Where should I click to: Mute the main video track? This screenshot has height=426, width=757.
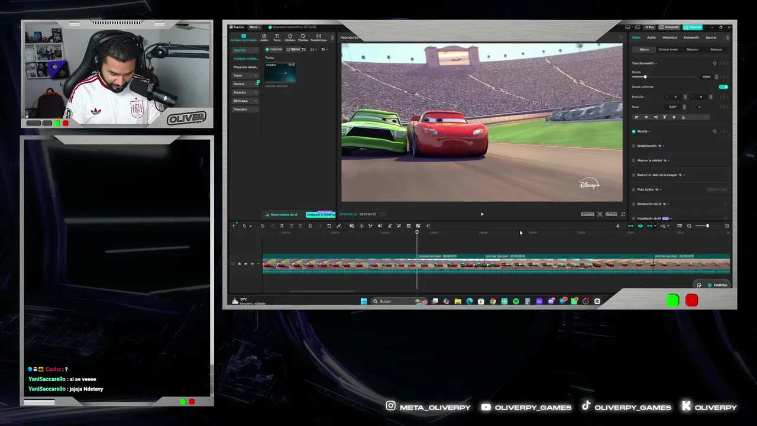point(252,264)
